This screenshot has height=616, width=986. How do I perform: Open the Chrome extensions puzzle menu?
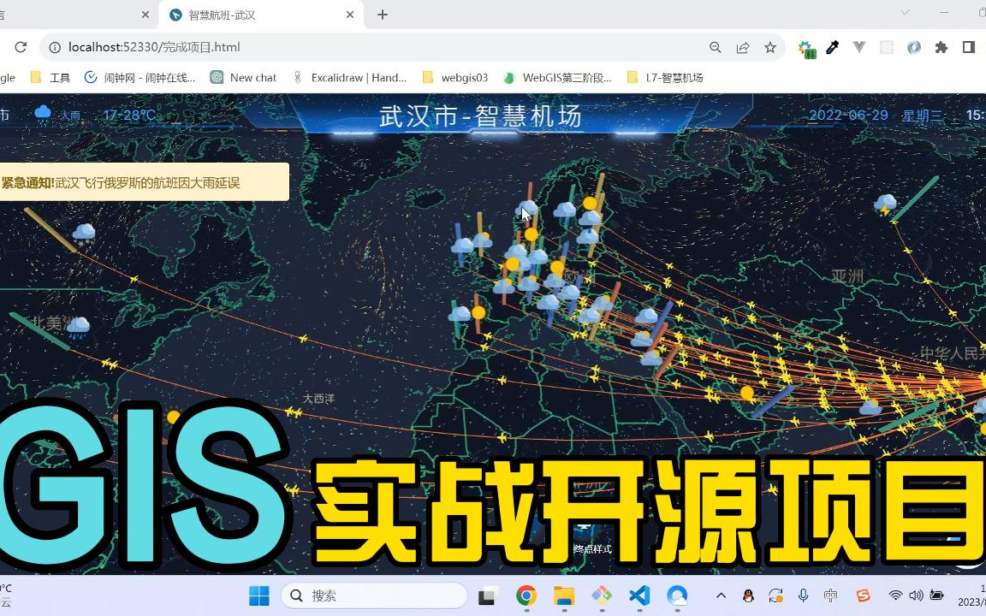tap(941, 48)
